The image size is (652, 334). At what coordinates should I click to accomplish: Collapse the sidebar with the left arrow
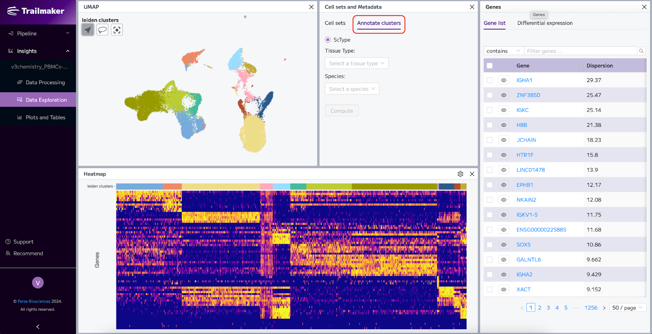point(38,327)
